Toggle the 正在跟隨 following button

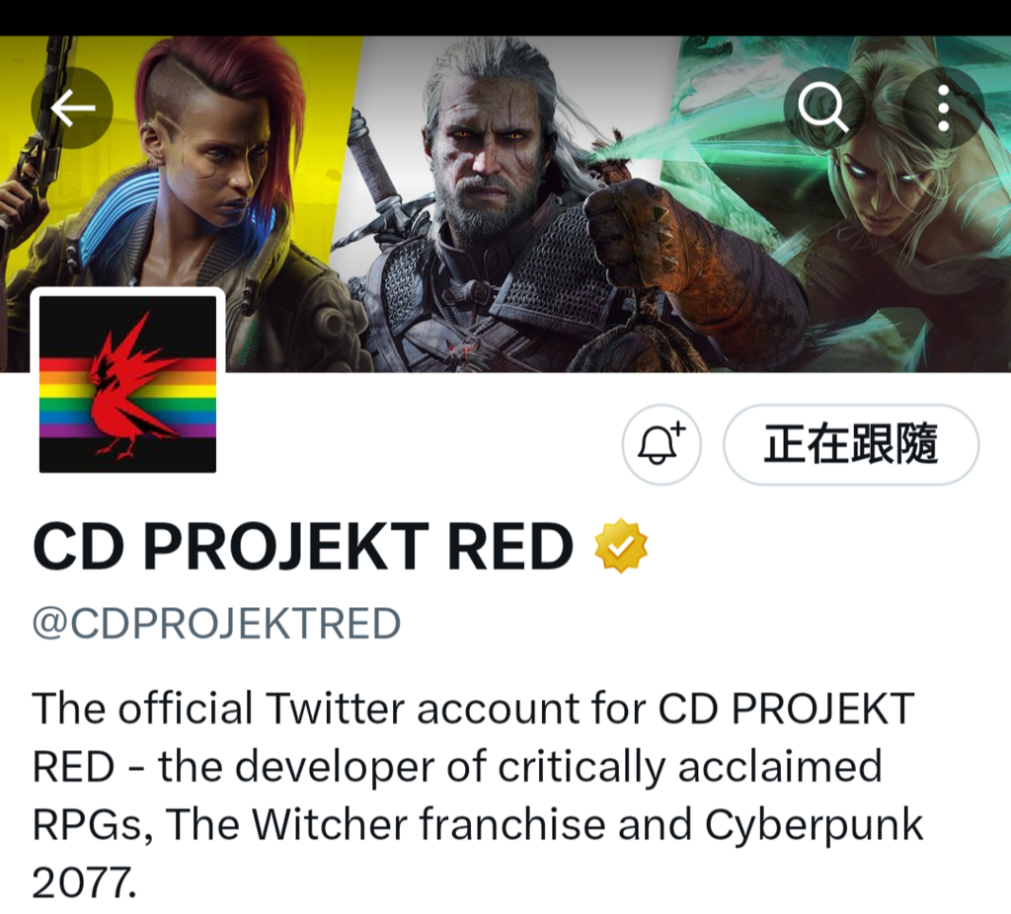(851, 444)
